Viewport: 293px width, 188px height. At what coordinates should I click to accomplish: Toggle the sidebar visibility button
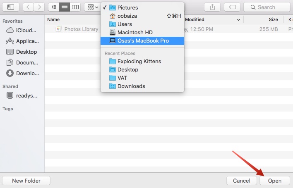(11, 7)
